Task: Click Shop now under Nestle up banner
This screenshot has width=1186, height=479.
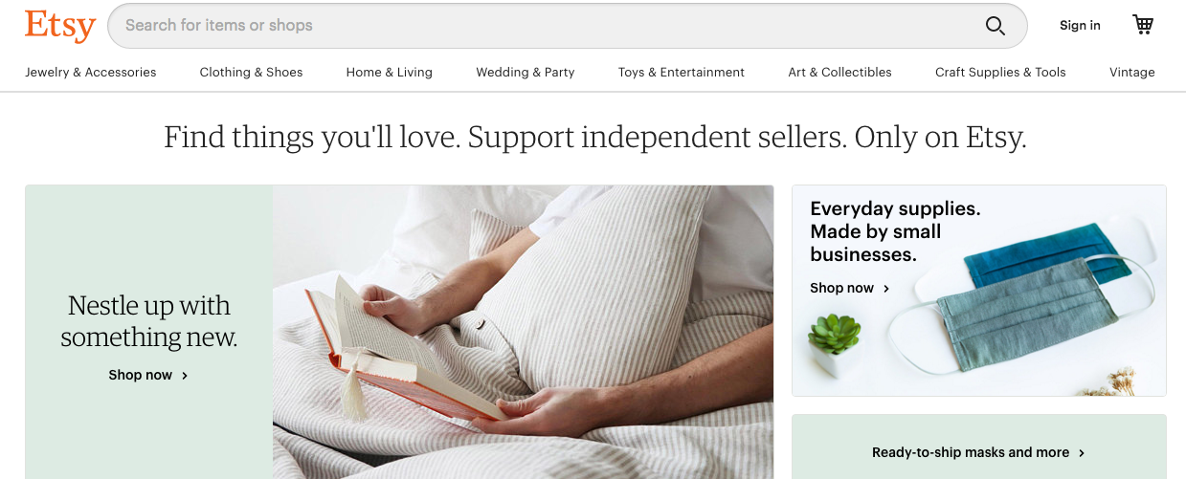Action: click(x=140, y=376)
